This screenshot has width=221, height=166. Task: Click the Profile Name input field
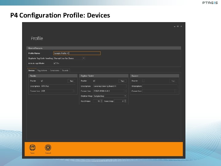click(x=77, y=53)
